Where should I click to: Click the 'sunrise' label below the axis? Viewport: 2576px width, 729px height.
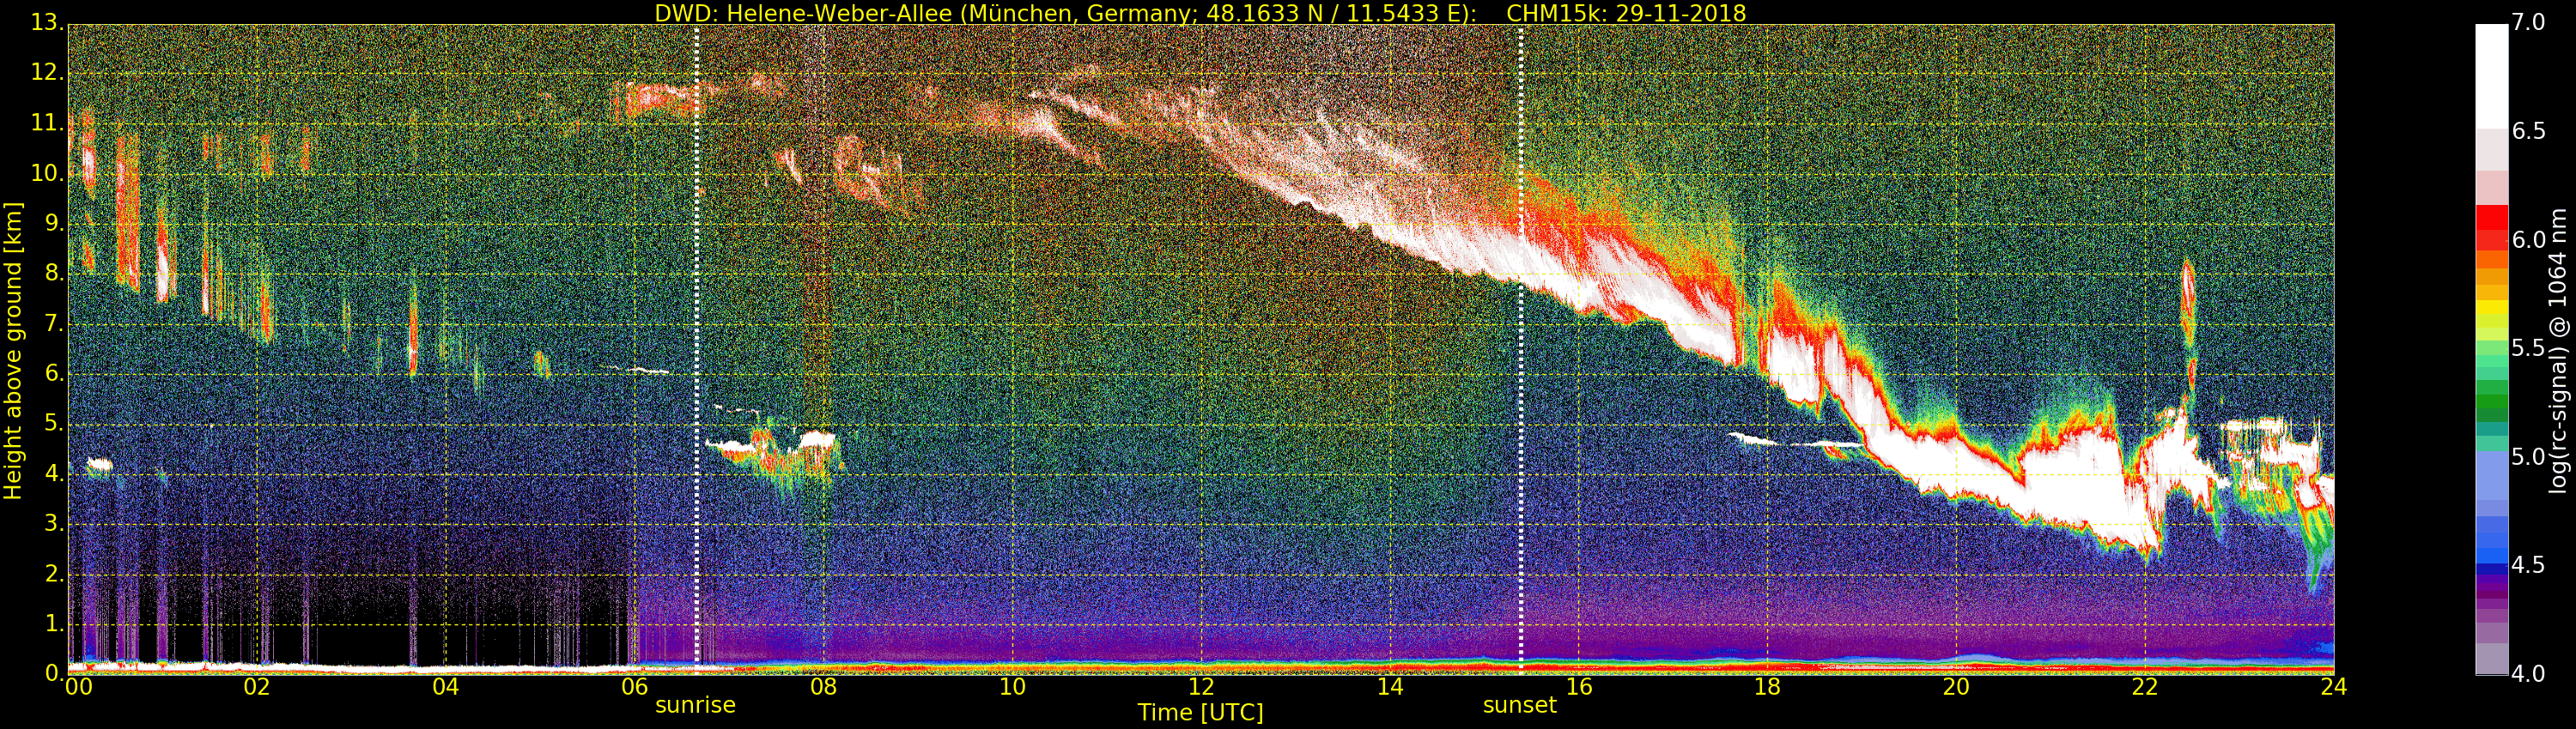pos(695,705)
